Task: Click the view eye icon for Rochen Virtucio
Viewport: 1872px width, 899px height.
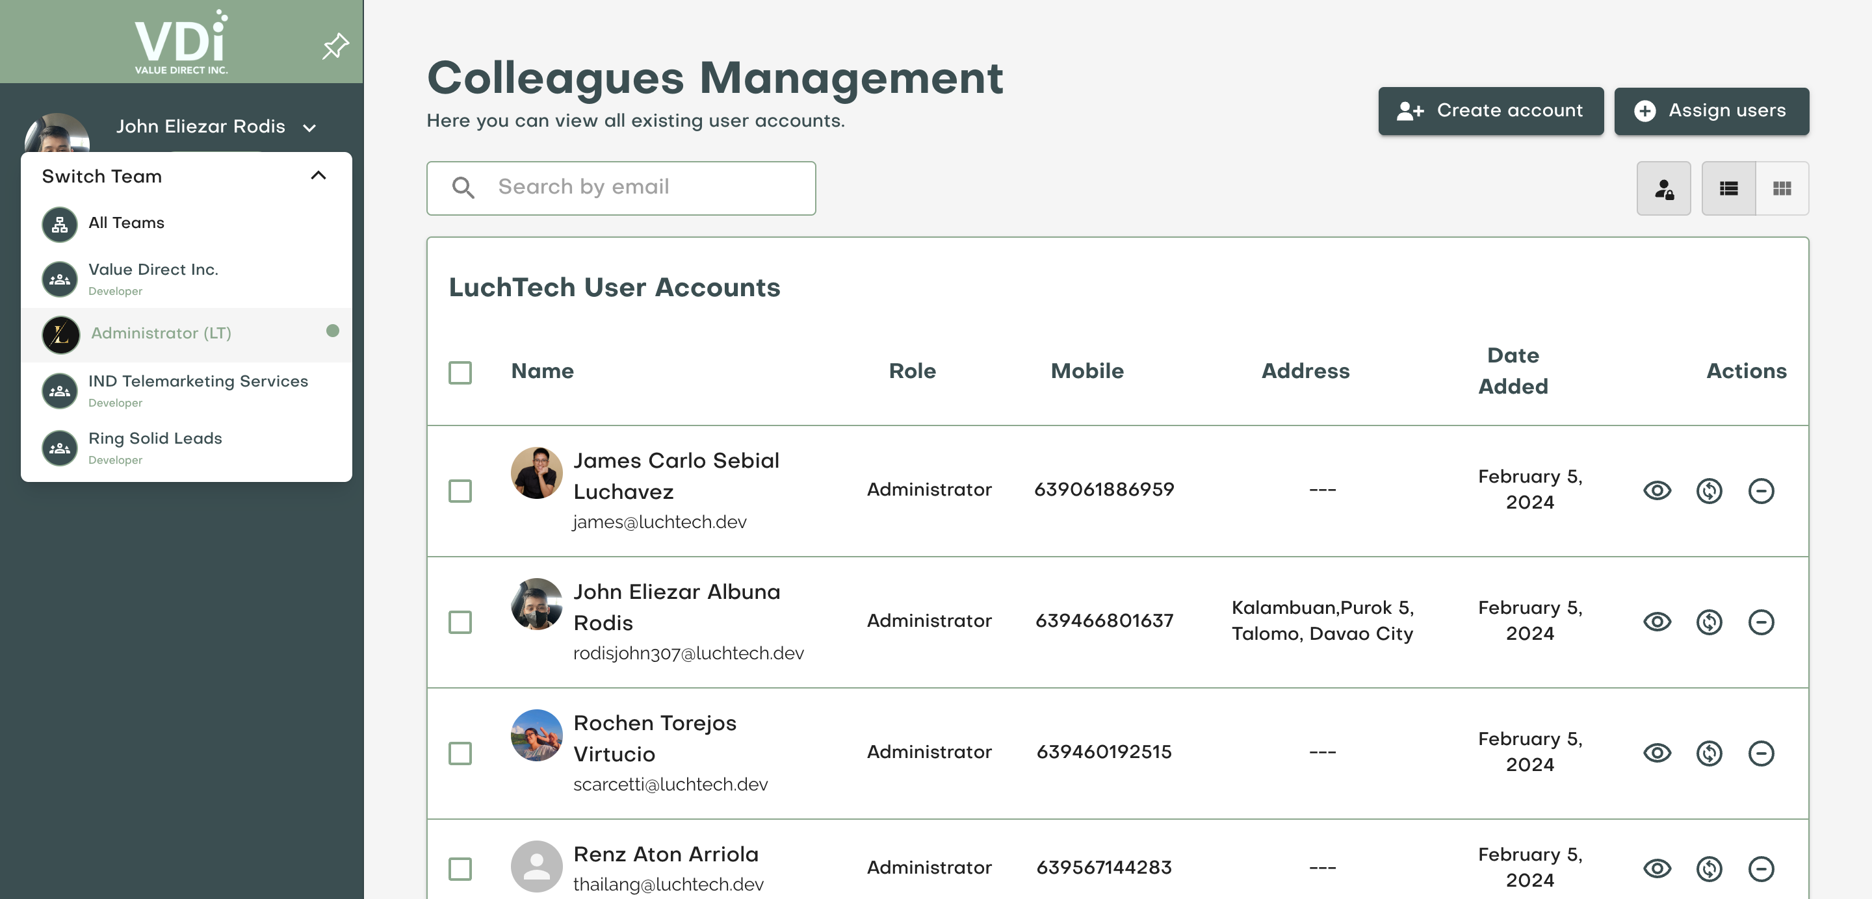Action: pyautogui.click(x=1657, y=753)
